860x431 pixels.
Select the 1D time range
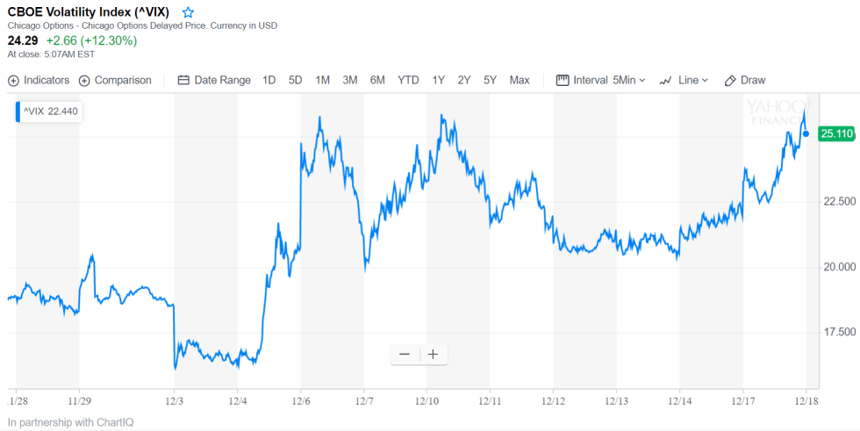[x=269, y=80]
